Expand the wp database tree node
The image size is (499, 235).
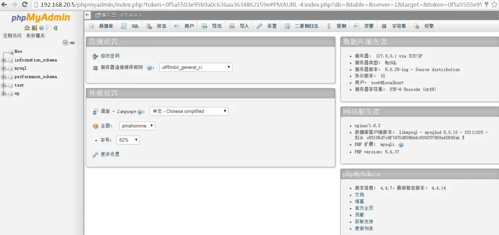pyautogui.click(x=3, y=93)
